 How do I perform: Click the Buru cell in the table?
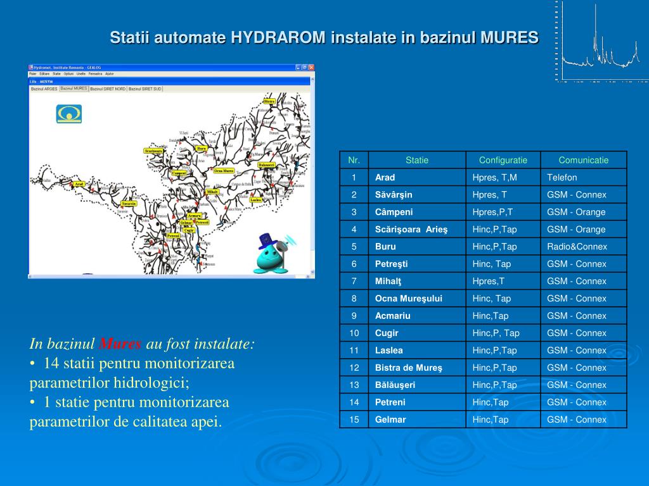pos(417,247)
